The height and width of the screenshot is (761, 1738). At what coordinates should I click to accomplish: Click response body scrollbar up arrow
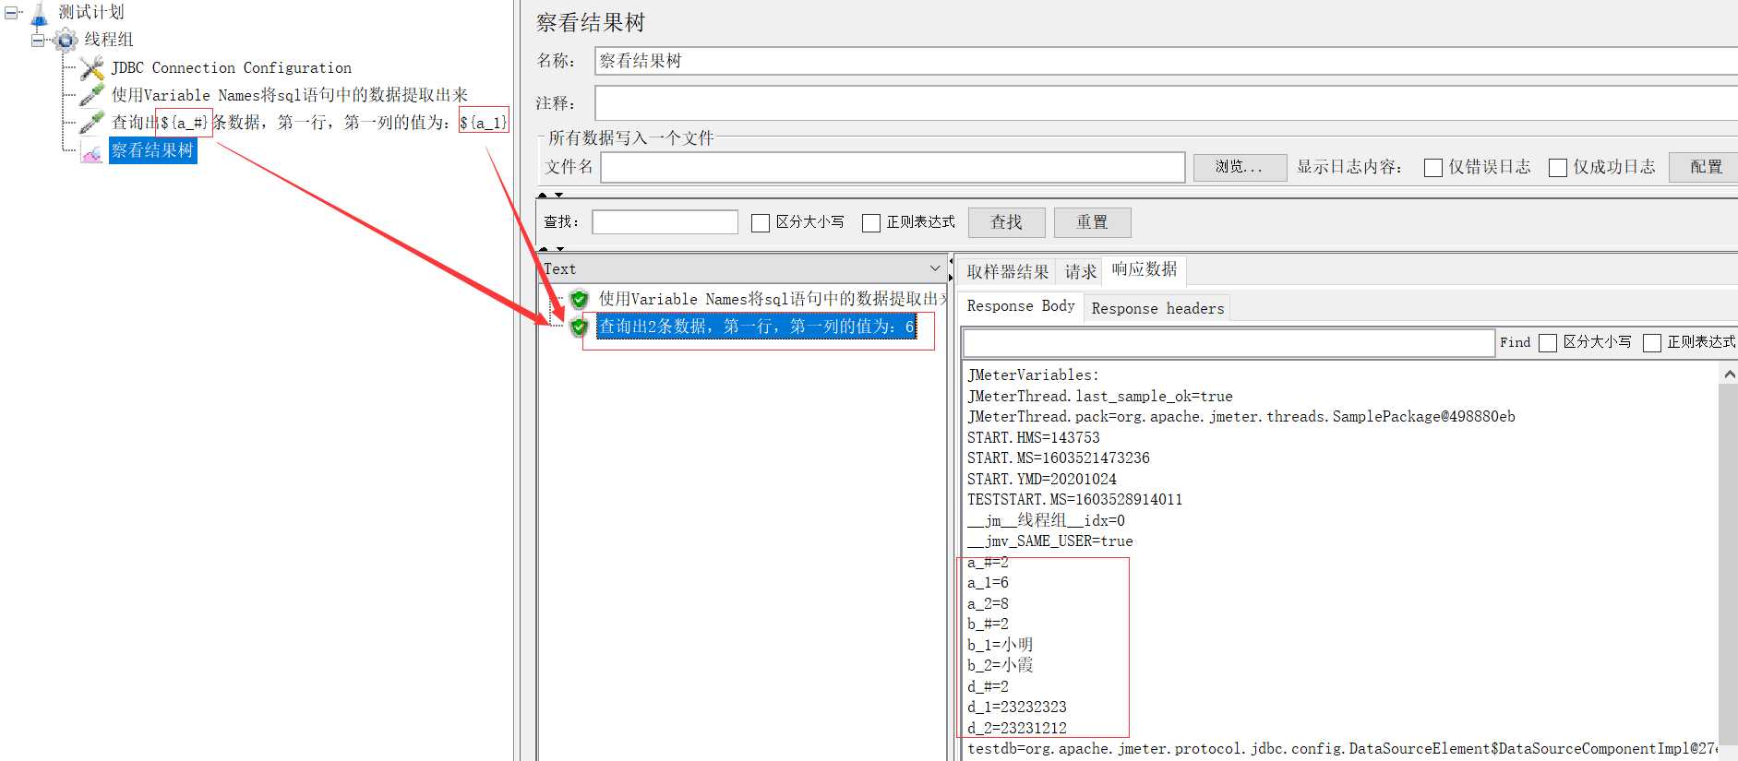click(1729, 374)
